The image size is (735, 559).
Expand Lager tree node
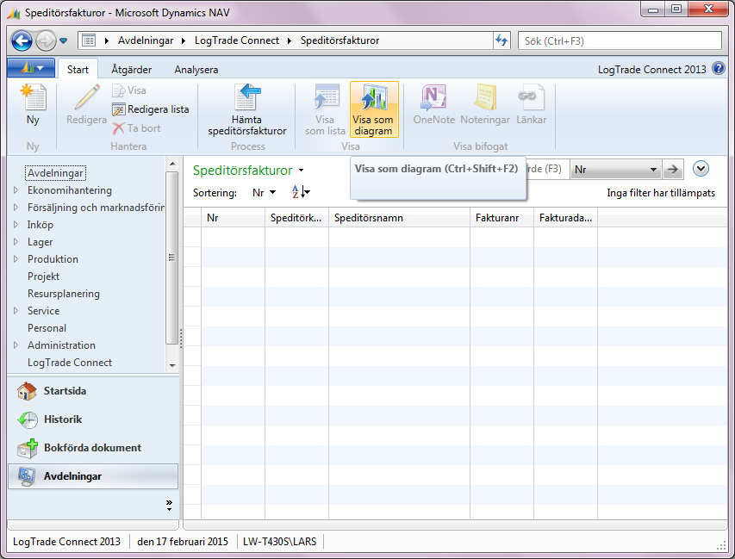tap(16, 242)
